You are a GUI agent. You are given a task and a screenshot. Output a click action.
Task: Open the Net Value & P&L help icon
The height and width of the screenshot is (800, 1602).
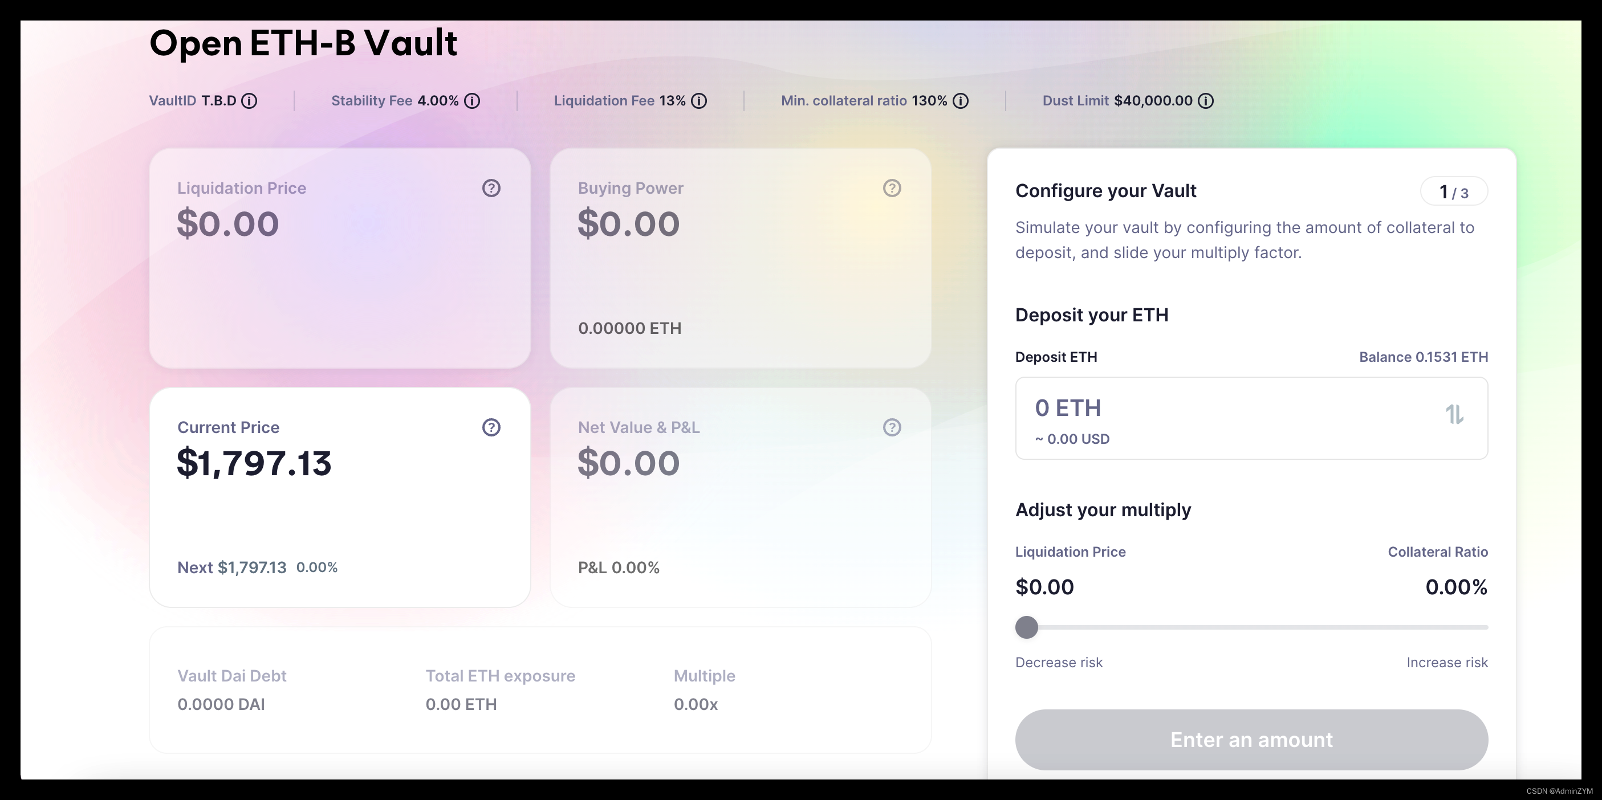(892, 427)
